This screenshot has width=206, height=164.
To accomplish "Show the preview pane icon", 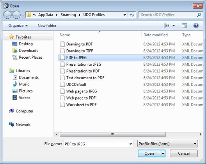I will point(184,26).
